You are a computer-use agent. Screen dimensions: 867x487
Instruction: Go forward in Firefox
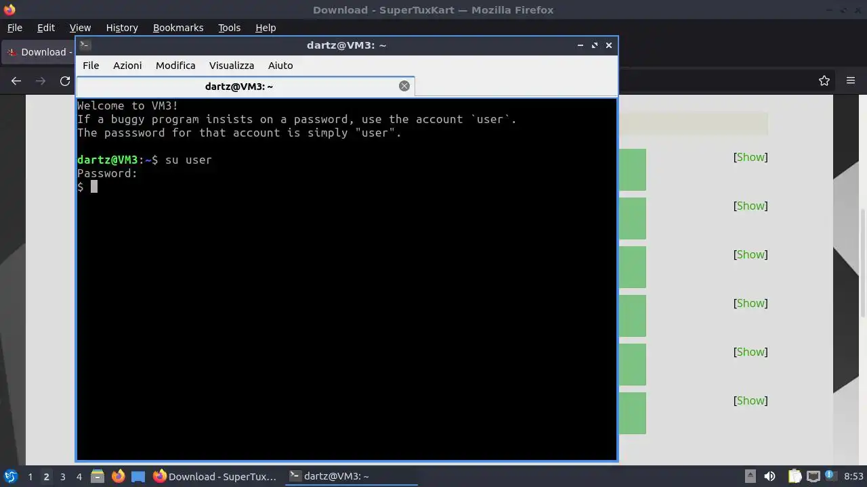point(41,80)
